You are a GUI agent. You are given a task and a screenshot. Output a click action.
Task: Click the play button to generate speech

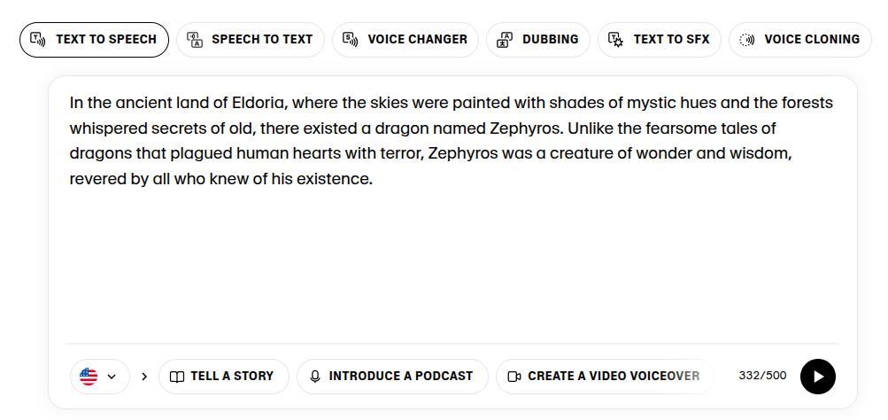click(x=817, y=377)
